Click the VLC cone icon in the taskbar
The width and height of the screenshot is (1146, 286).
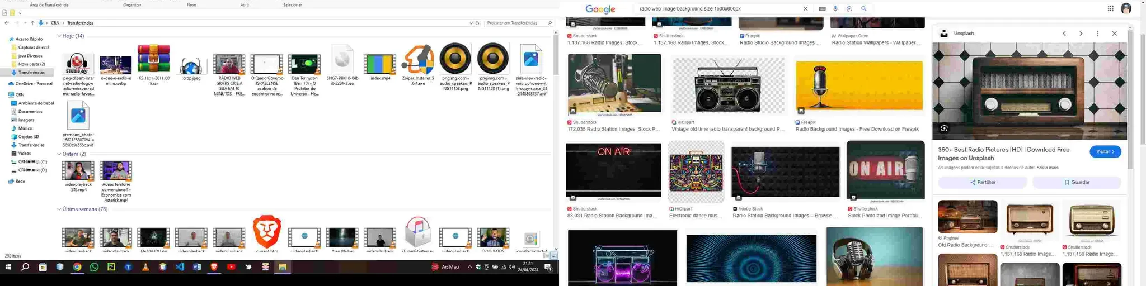point(145,267)
